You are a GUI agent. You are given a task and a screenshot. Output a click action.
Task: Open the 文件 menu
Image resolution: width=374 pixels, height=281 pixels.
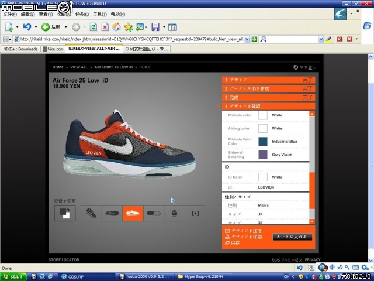(10, 14)
